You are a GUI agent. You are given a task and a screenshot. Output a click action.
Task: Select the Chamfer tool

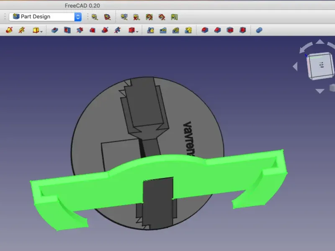click(x=217, y=30)
